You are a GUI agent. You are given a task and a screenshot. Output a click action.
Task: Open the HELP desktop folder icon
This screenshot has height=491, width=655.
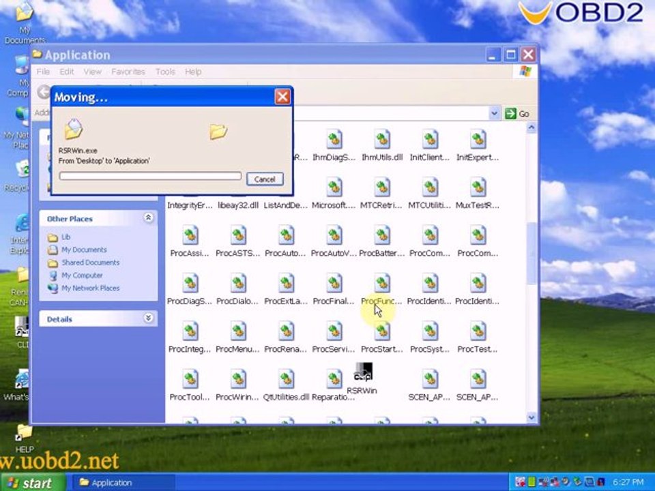pyautogui.click(x=24, y=432)
